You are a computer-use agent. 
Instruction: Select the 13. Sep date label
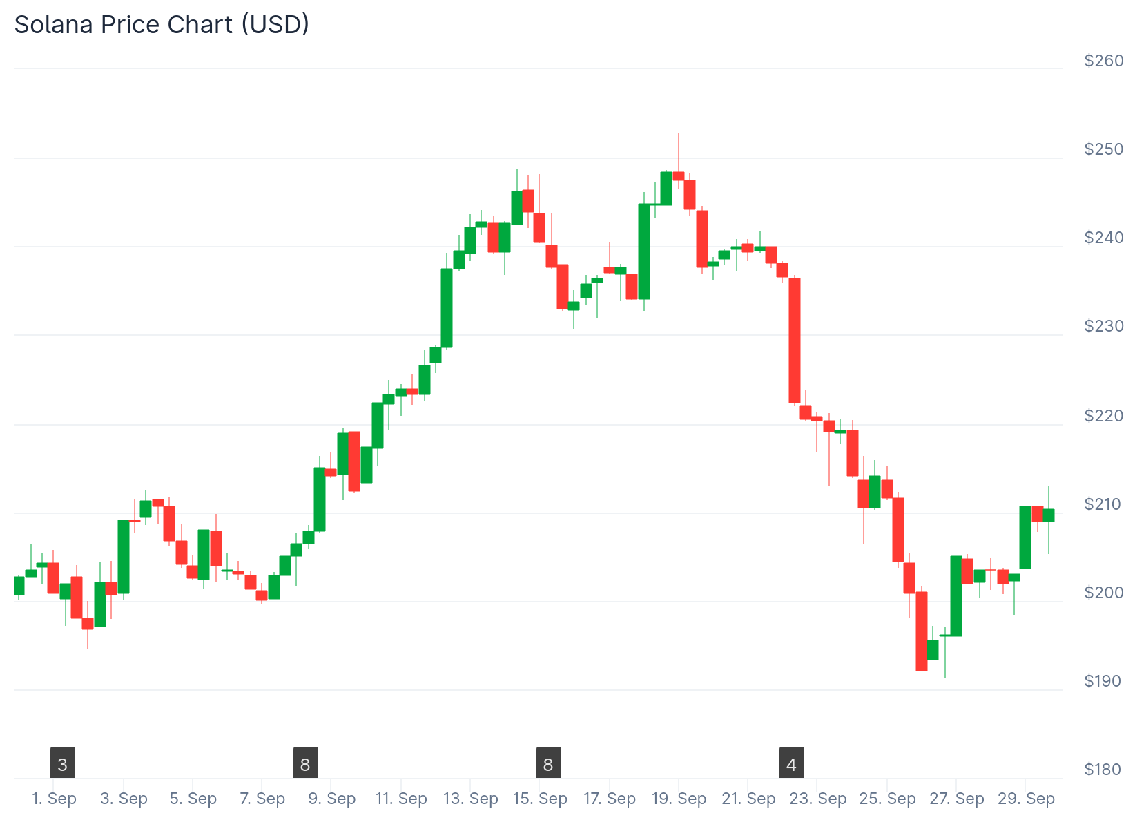click(470, 799)
